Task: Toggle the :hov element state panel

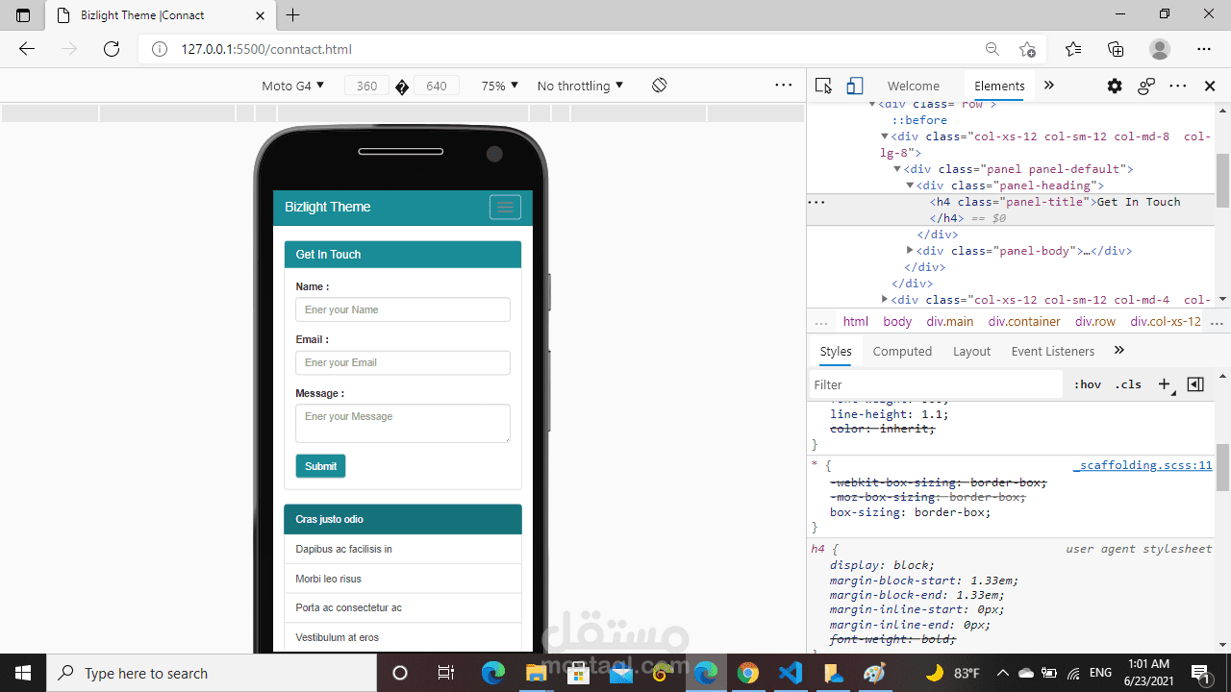Action: pos(1088,384)
